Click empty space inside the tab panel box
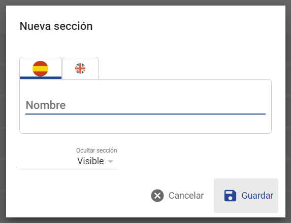 145,124
